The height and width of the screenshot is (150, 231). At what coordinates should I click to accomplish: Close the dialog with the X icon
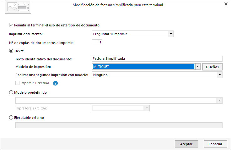pos(226,4)
